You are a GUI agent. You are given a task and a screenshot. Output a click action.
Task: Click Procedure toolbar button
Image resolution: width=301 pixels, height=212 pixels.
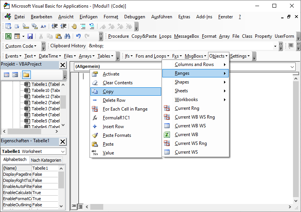[x=118, y=36]
